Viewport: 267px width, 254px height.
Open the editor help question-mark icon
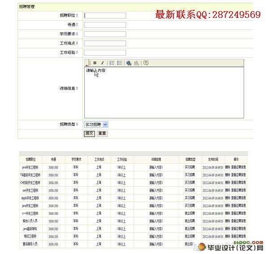(x=146, y=63)
